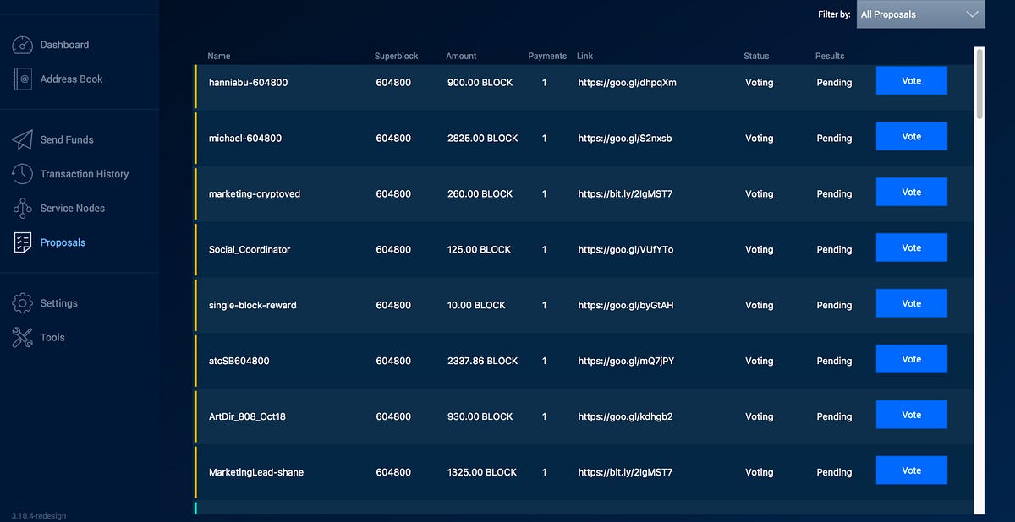Vote on ArtDir_808_Oct18 proposal
This screenshot has width=1015, height=522.
pos(911,416)
